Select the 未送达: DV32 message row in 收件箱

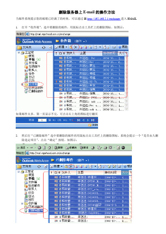click(x=89, y=97)
